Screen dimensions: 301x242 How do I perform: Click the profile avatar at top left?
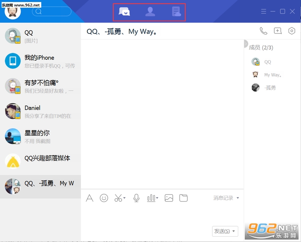click(x=13, y=11)
